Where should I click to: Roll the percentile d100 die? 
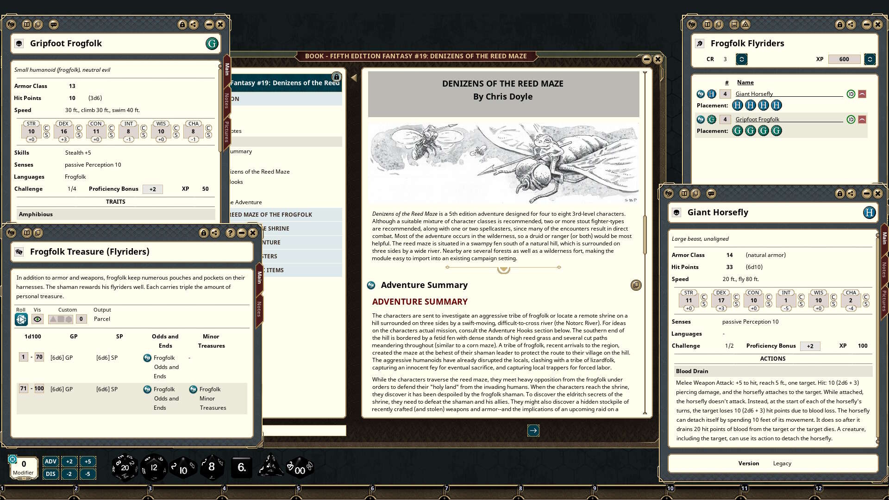coord(300,467)
